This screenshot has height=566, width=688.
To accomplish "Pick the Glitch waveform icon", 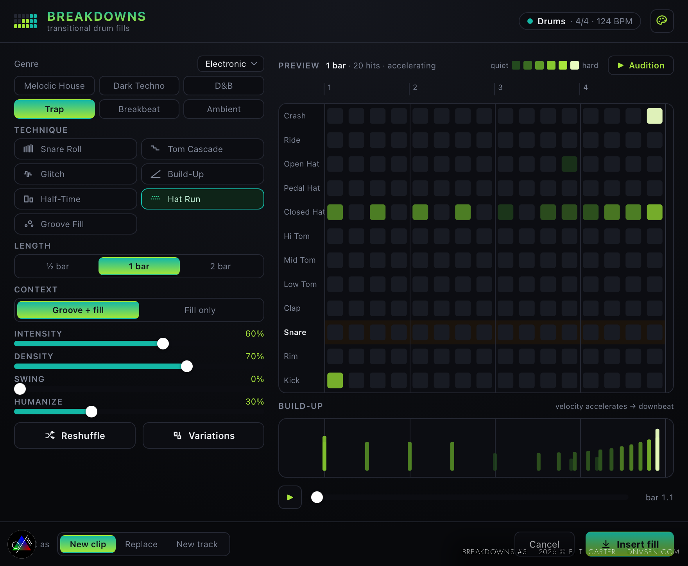I will coord(28,174).
